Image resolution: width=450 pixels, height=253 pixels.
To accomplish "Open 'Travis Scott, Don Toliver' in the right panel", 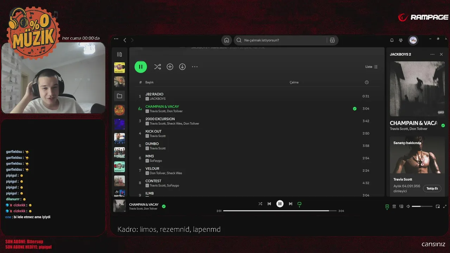I will (409, 129).
